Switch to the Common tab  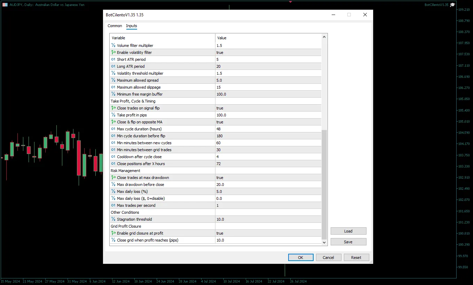(115, 26)
